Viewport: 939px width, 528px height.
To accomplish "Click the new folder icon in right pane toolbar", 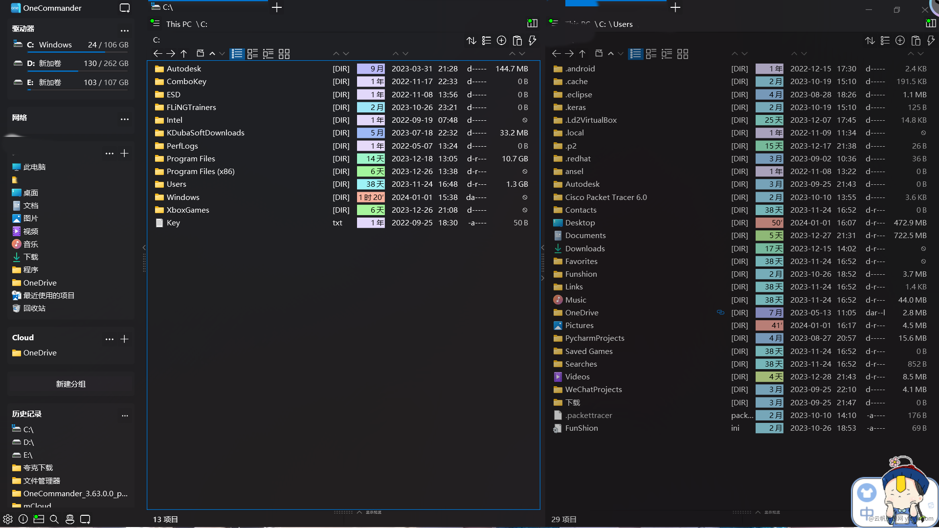I will click(x=599, y=53).
